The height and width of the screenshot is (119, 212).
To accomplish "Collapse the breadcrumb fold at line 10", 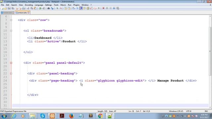I will [x=11, y=31].
